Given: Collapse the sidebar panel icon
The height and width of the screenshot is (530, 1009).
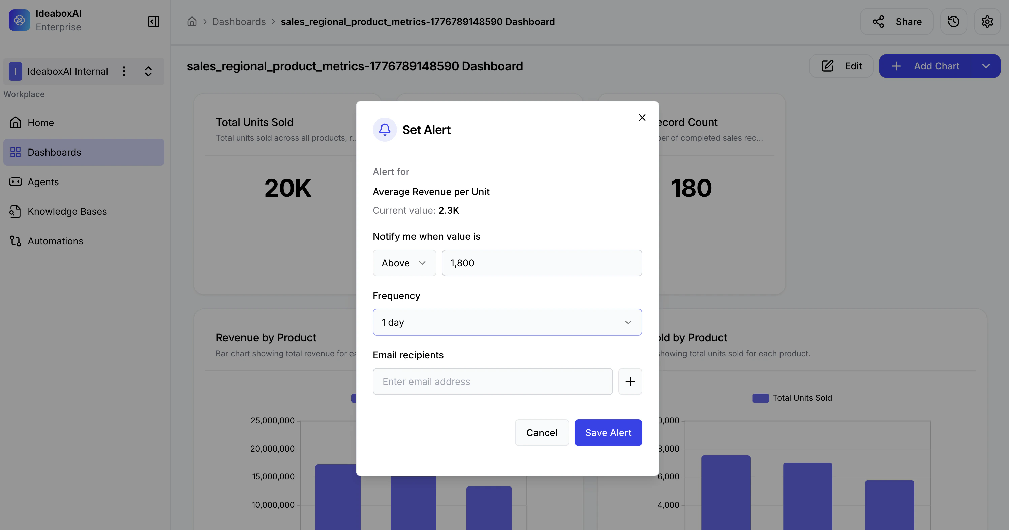Looking at the screenshot, I should pyautogui.click(x=154, y=22).
